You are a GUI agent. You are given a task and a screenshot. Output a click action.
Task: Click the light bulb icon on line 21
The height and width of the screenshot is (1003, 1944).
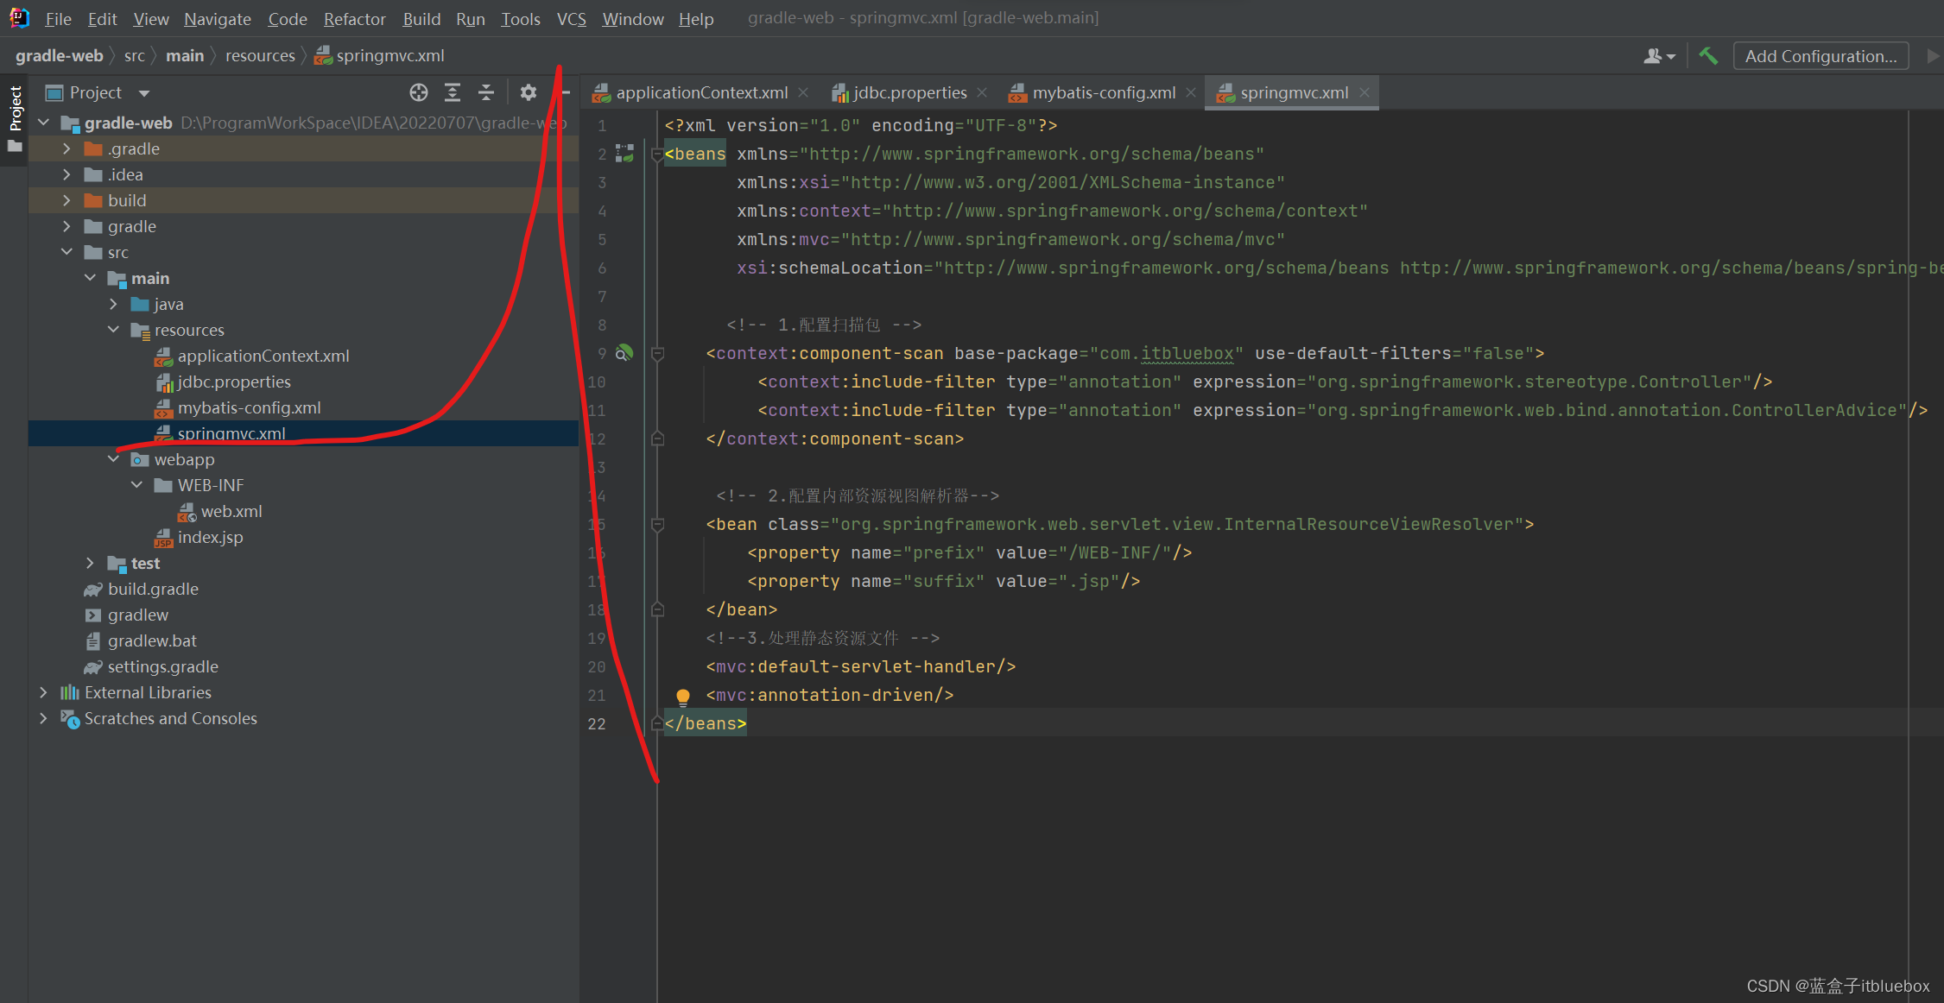(683, 695)
